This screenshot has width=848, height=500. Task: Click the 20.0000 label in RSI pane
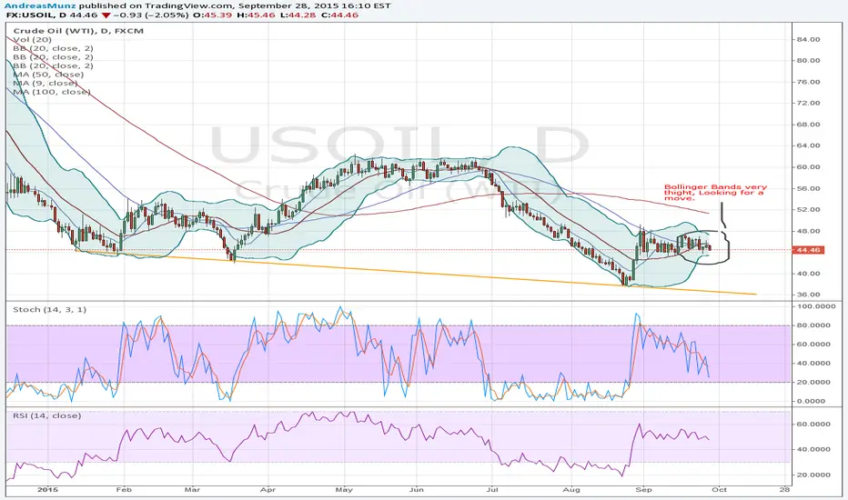click(x=813, y=475)
